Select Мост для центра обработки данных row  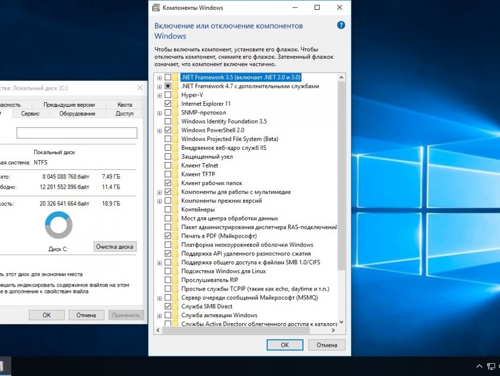point(230,218)
